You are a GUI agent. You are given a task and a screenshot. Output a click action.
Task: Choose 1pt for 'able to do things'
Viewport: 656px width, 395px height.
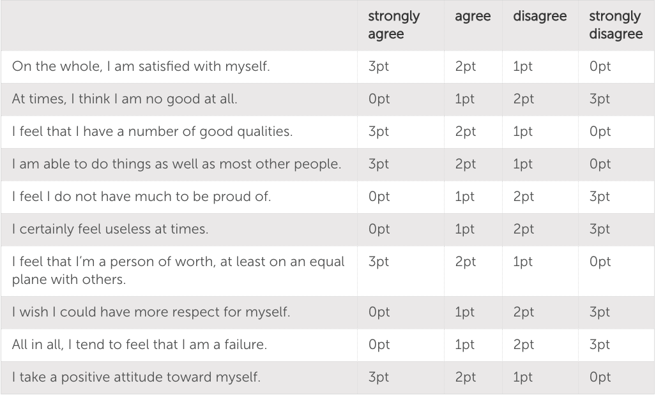click(523, 165)
